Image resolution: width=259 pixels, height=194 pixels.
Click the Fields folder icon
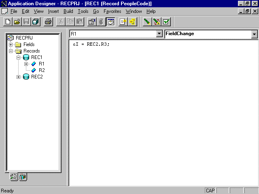(x=18, y=44)
